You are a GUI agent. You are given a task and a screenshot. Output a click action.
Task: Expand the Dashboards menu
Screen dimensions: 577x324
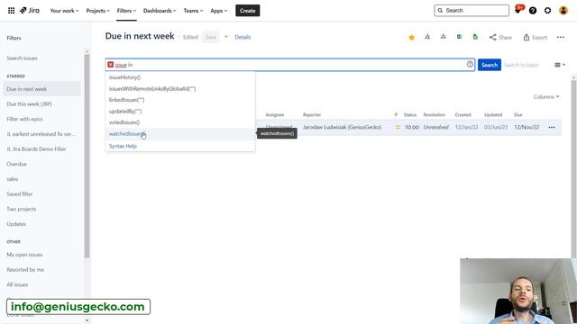(160, 11)
